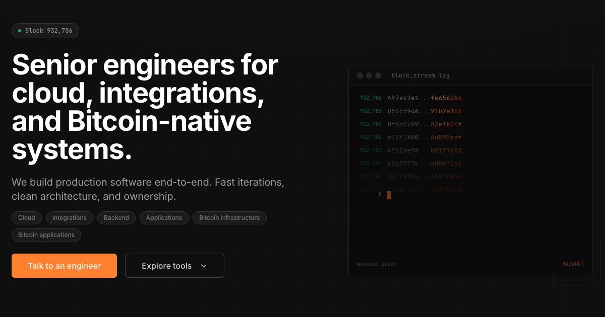Screen dimensions: 605x317
Task: Click the block_stream.log title
Action: (420, 75)
